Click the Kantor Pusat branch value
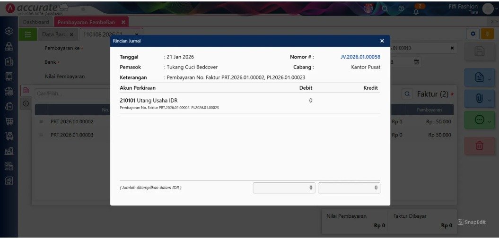Image resolution: width=499 pixels, height=239 pixels. pos(366,67)
